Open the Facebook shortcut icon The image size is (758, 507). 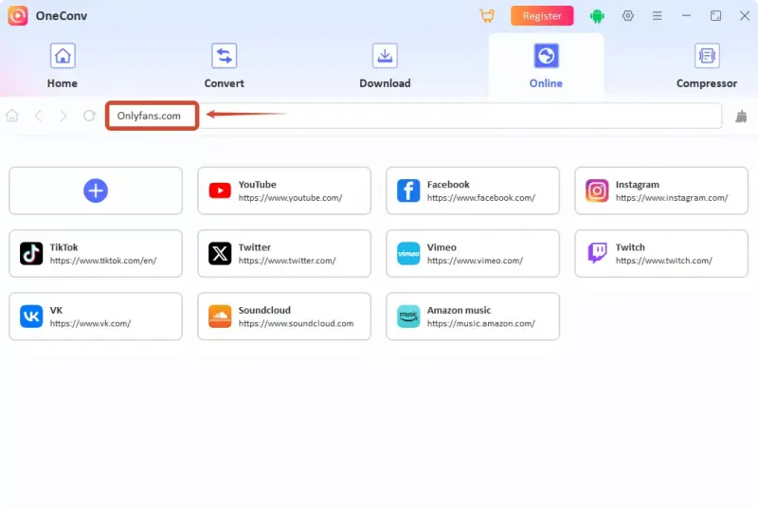[x=408, y=190]
